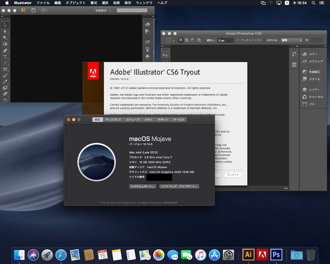Select the Eraser tool in Illustrator
The width and height of the screenshot is (330, 264).
[x=5, y=94]
